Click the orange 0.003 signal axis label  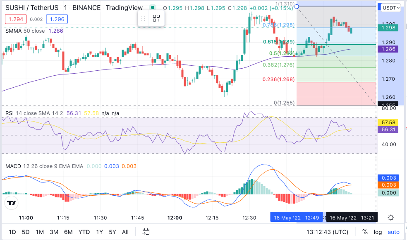tap(388, 185)
